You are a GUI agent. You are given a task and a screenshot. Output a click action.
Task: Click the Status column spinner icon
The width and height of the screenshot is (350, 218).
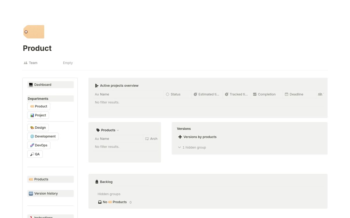click(x=167, y=94)
